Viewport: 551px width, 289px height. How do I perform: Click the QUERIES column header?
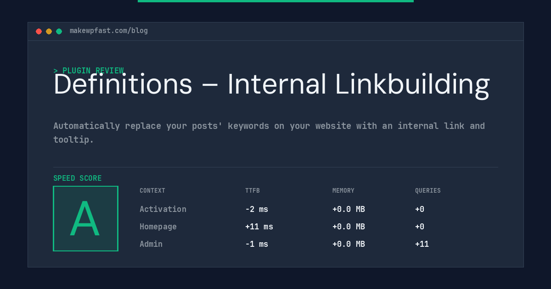tap(428, 191)
